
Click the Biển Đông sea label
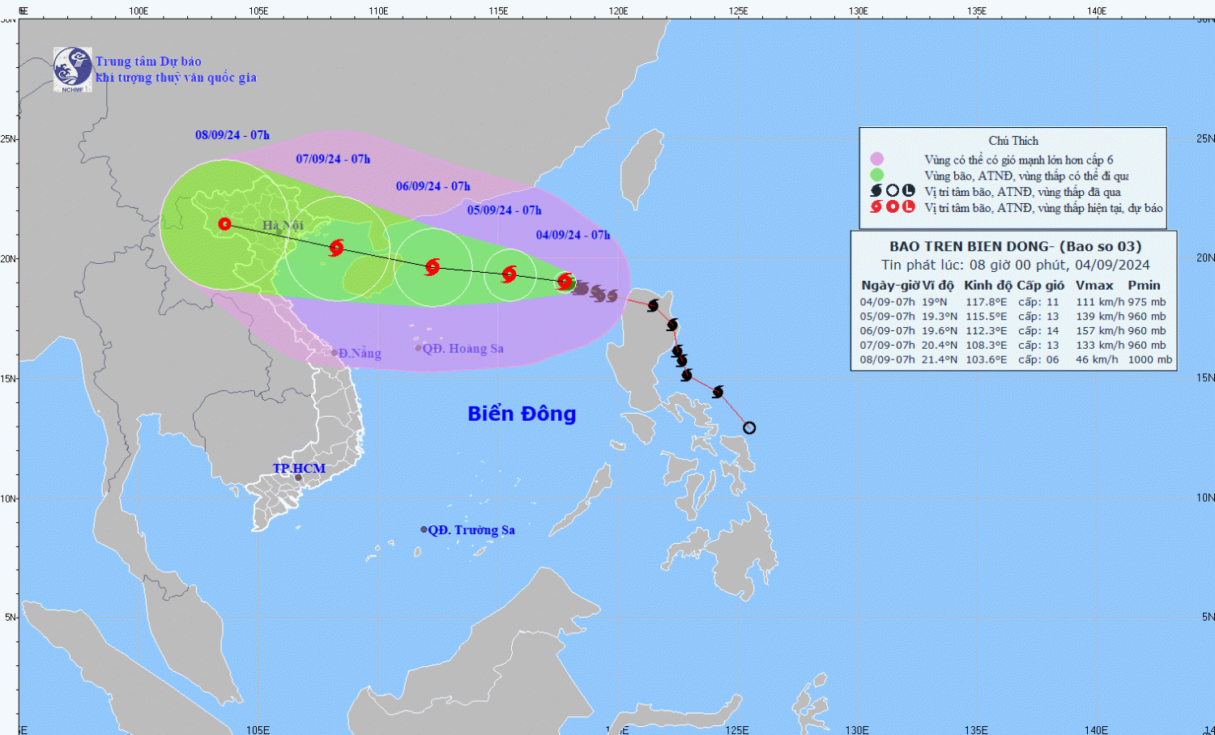[522, 414]
